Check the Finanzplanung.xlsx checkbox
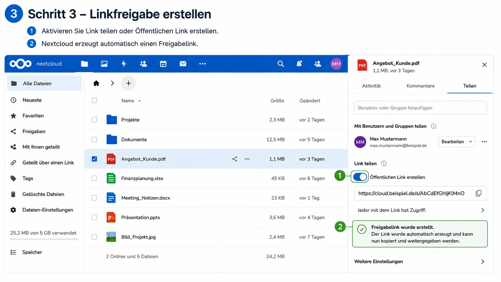This screenshot has width=501, height=282. pos(94,178)
